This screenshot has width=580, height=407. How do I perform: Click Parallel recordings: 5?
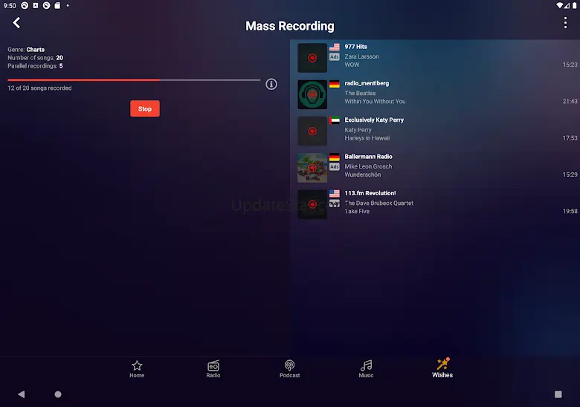[x=35, y=66]
